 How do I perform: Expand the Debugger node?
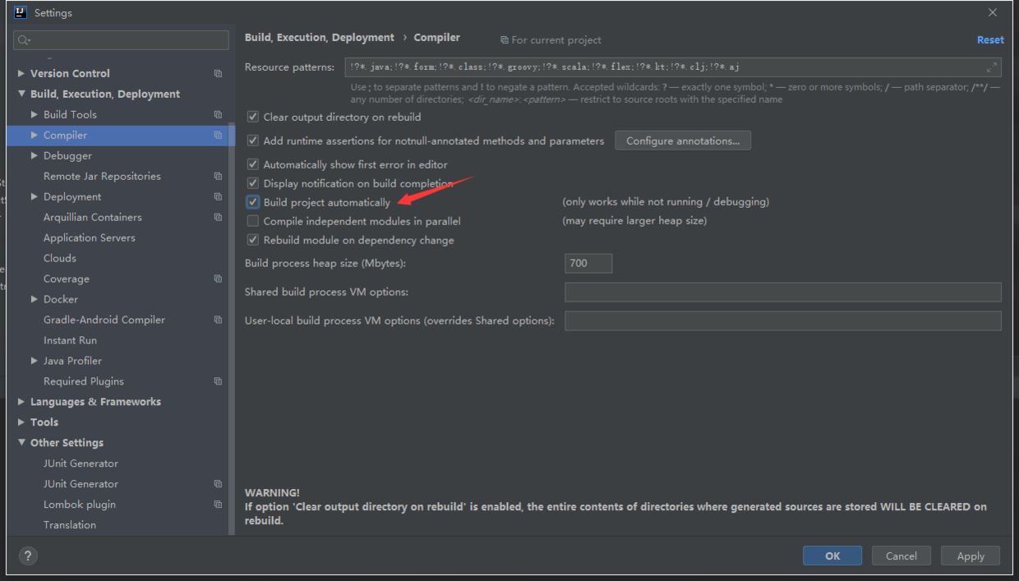(35, 156)
